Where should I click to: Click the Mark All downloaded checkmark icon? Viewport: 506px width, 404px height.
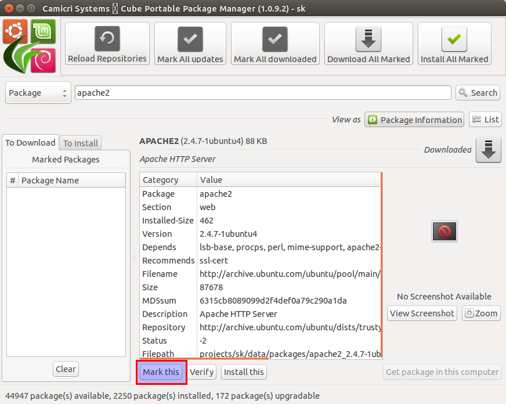[x=275, y=39]
